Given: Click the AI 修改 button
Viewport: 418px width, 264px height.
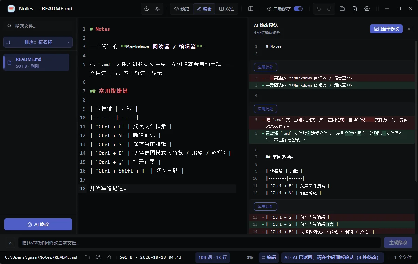Looking at the screenshot, I should click(x=38, y=224).
